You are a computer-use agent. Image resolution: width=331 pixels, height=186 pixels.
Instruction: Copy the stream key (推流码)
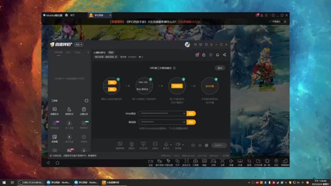(x=191, y=122)
